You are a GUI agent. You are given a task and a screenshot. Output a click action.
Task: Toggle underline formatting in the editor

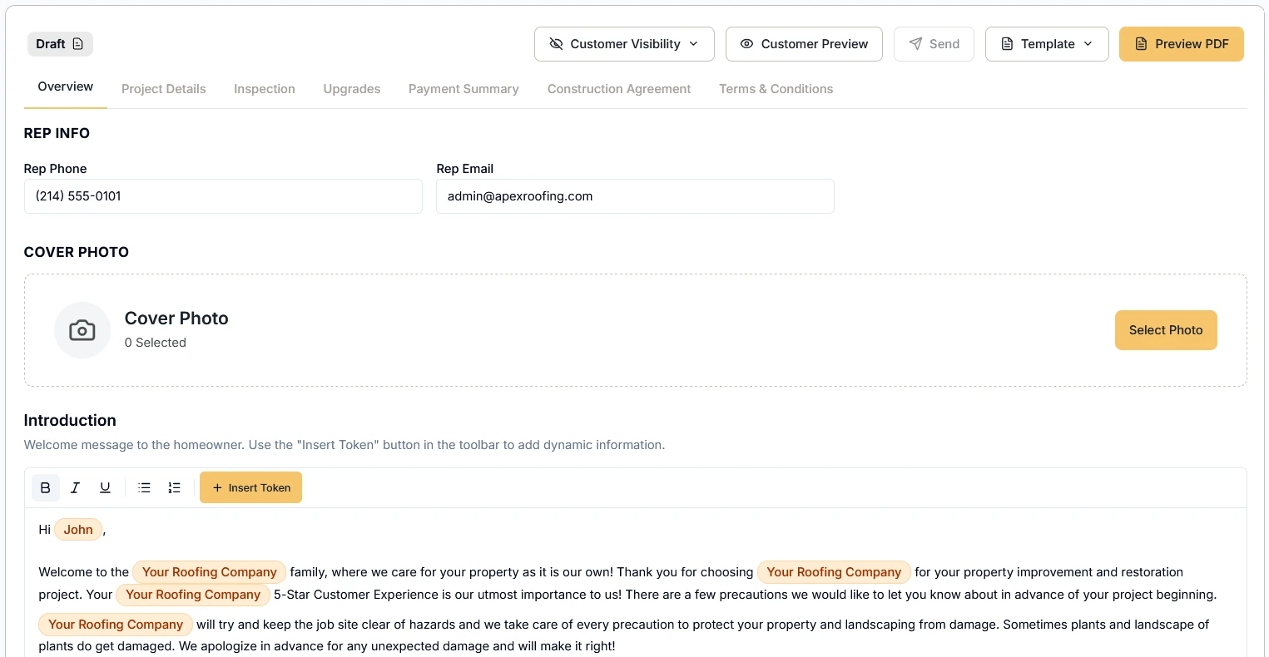pyautogui.click(x=105, y=488)
